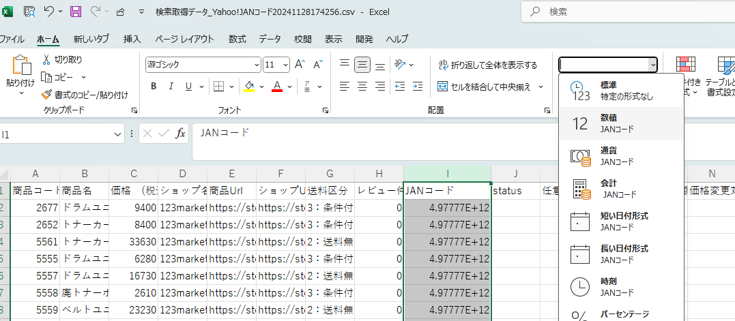Click the quick access customize arrow
This screenshot has width=735, height=321.
[141, 12]
